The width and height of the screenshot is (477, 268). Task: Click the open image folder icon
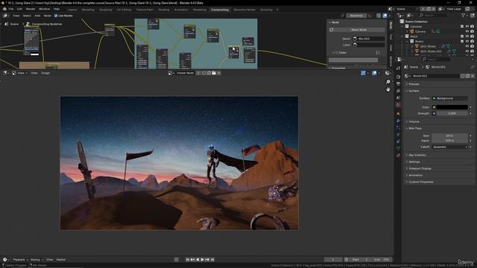point(214,73)
